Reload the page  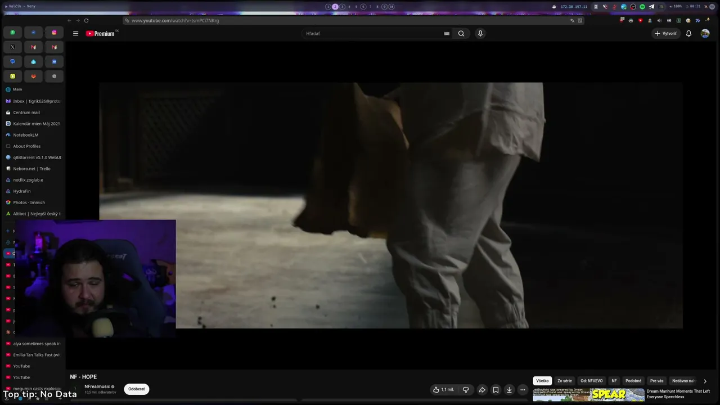(x=86, y=20)
